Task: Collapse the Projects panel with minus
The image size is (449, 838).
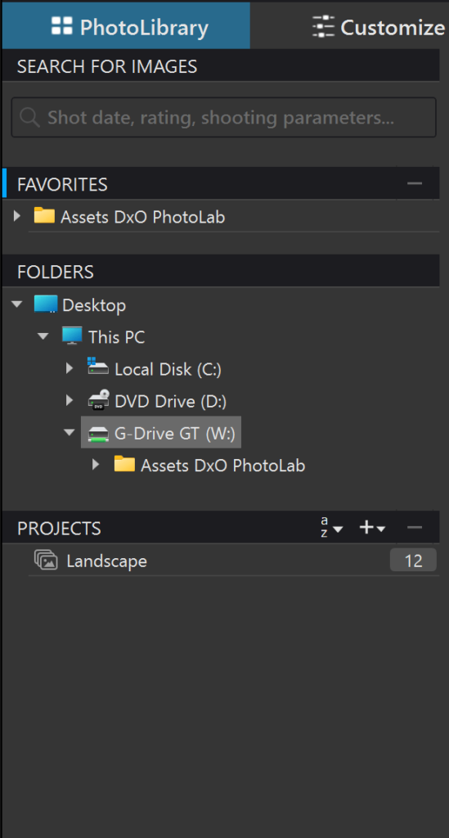Action: (415, 528)
